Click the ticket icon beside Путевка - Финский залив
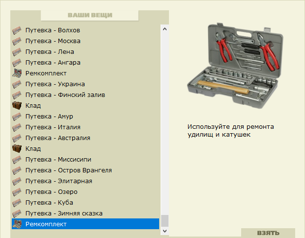305x238 pixels. (17, 95)
